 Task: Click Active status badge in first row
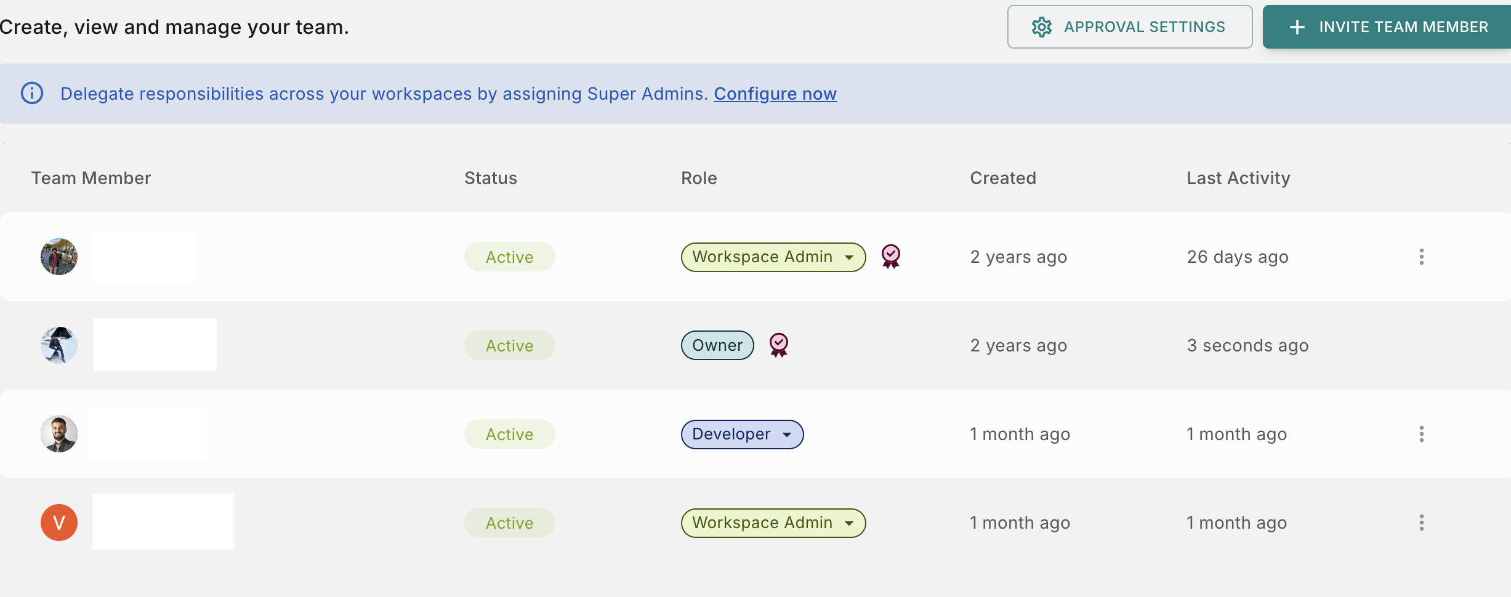[509, 257]
